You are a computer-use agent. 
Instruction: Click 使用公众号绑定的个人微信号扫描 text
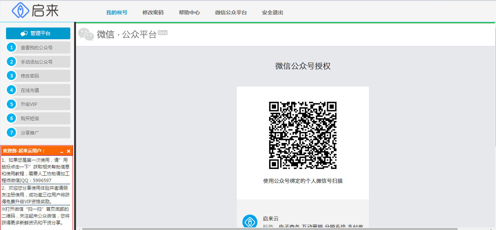pyautogui.click(x=303, y=181)
